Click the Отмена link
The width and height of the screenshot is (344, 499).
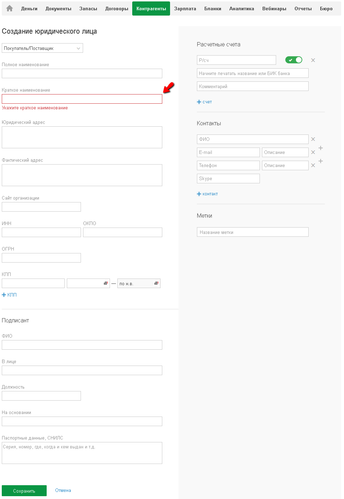tap(63, 491)
